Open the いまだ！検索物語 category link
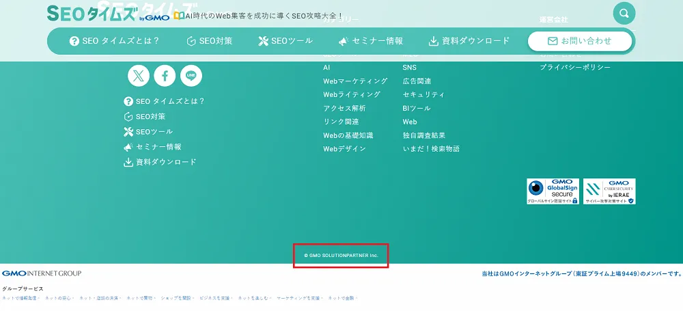This screenshot has height=311, width=683. pyautogui.click(x=431, y=149)
